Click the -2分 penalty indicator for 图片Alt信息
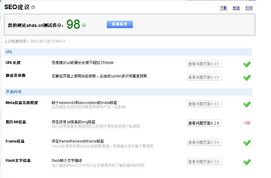This screenshot has height=178, width=271. coord(247,123)
